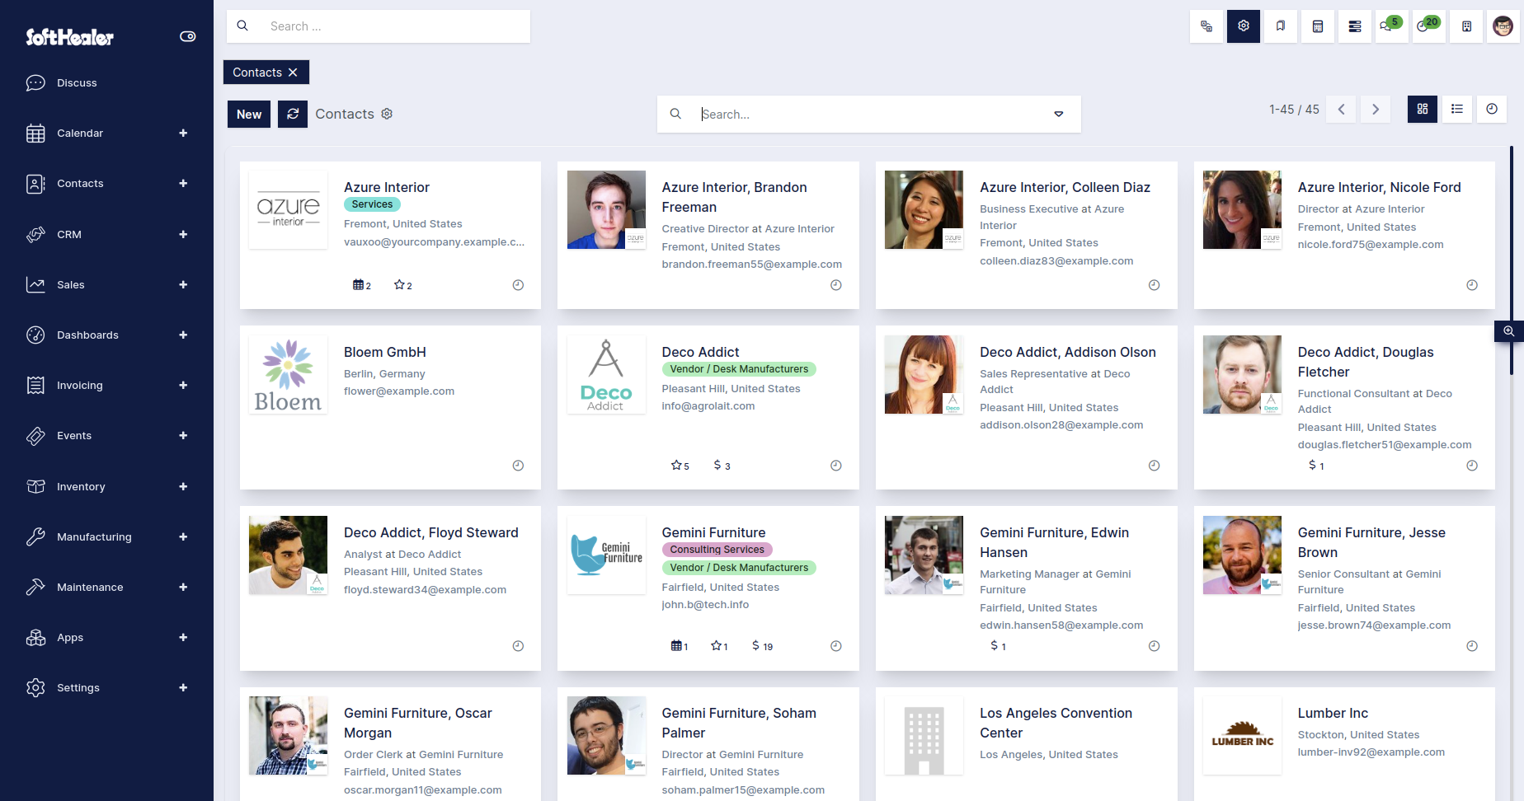This screenshot has height=801, width=1524.
Task: Click the New contact button
Action: coord(249,115)
